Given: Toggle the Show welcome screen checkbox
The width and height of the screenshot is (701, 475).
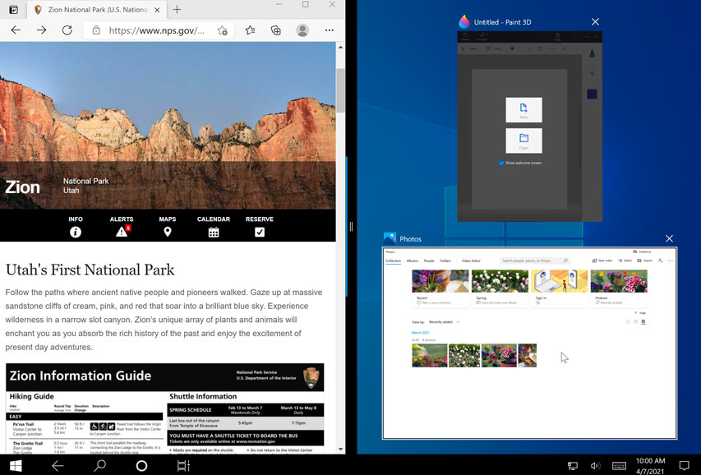Looking at the screenshot, I should click(x=502, y=163).
